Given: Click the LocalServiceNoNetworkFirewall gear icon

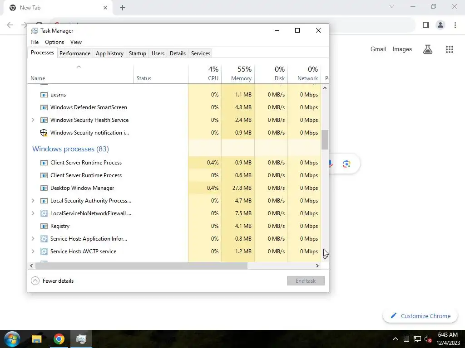Looking at the screenshot, I should 44,213.
